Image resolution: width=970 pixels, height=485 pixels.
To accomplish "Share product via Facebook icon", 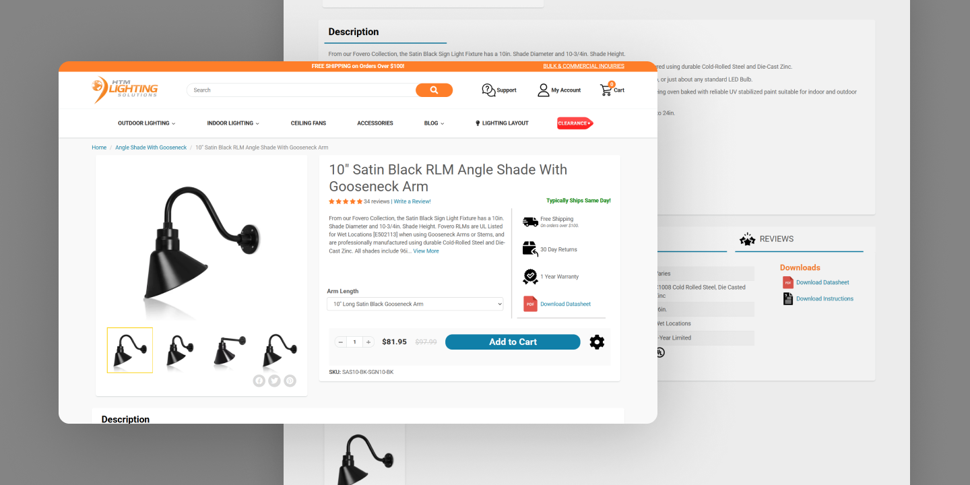I will pyautogui.click(x=259, y=381).
